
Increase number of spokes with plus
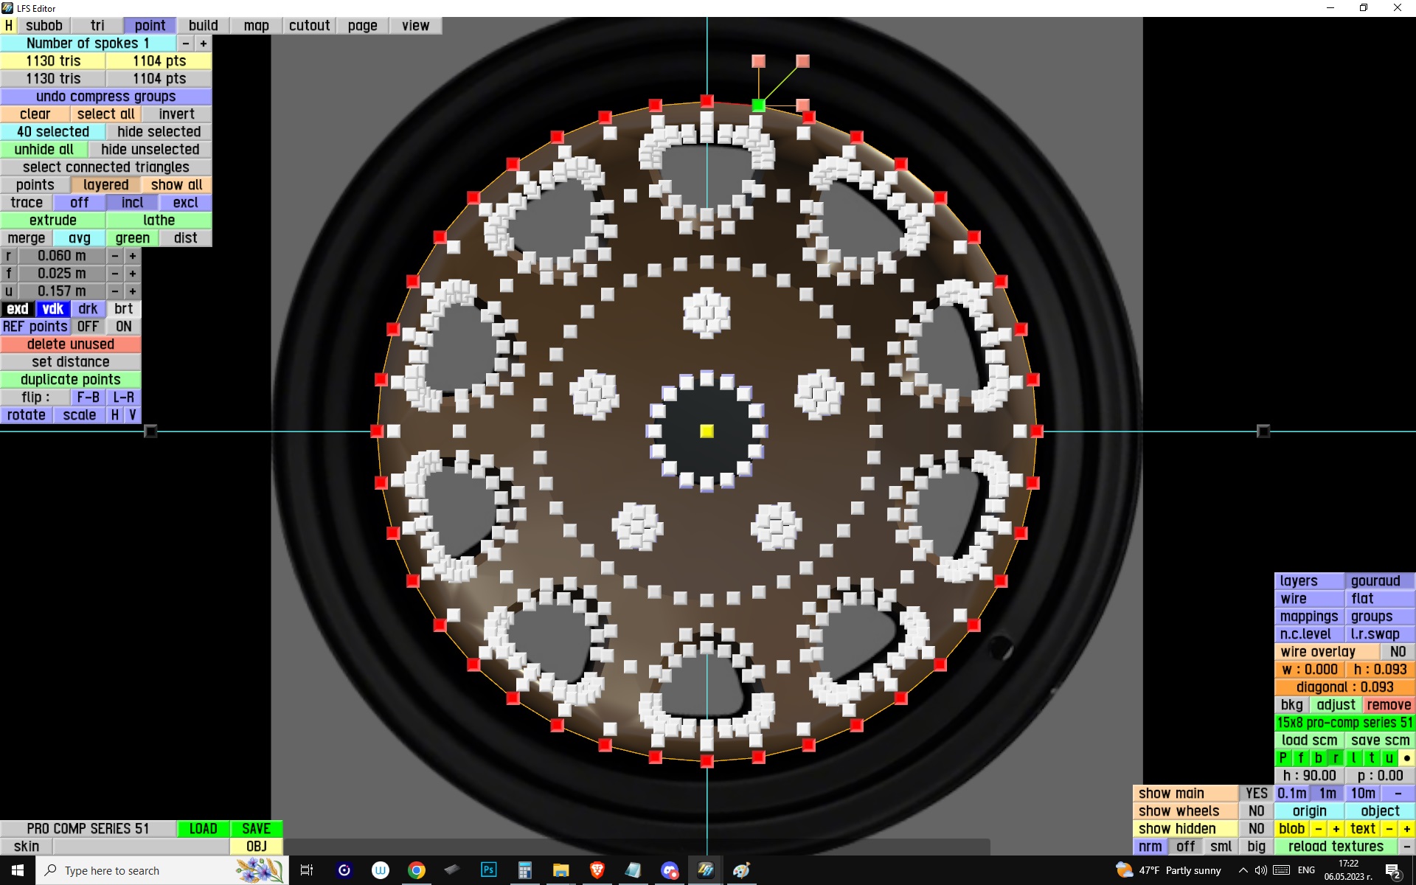coord(204,44)
